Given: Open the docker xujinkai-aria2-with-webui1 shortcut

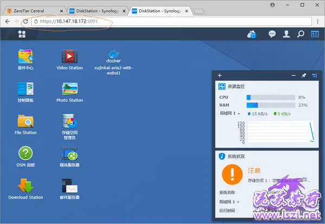Looking at the screenshot, I should [x=114, y=62].
